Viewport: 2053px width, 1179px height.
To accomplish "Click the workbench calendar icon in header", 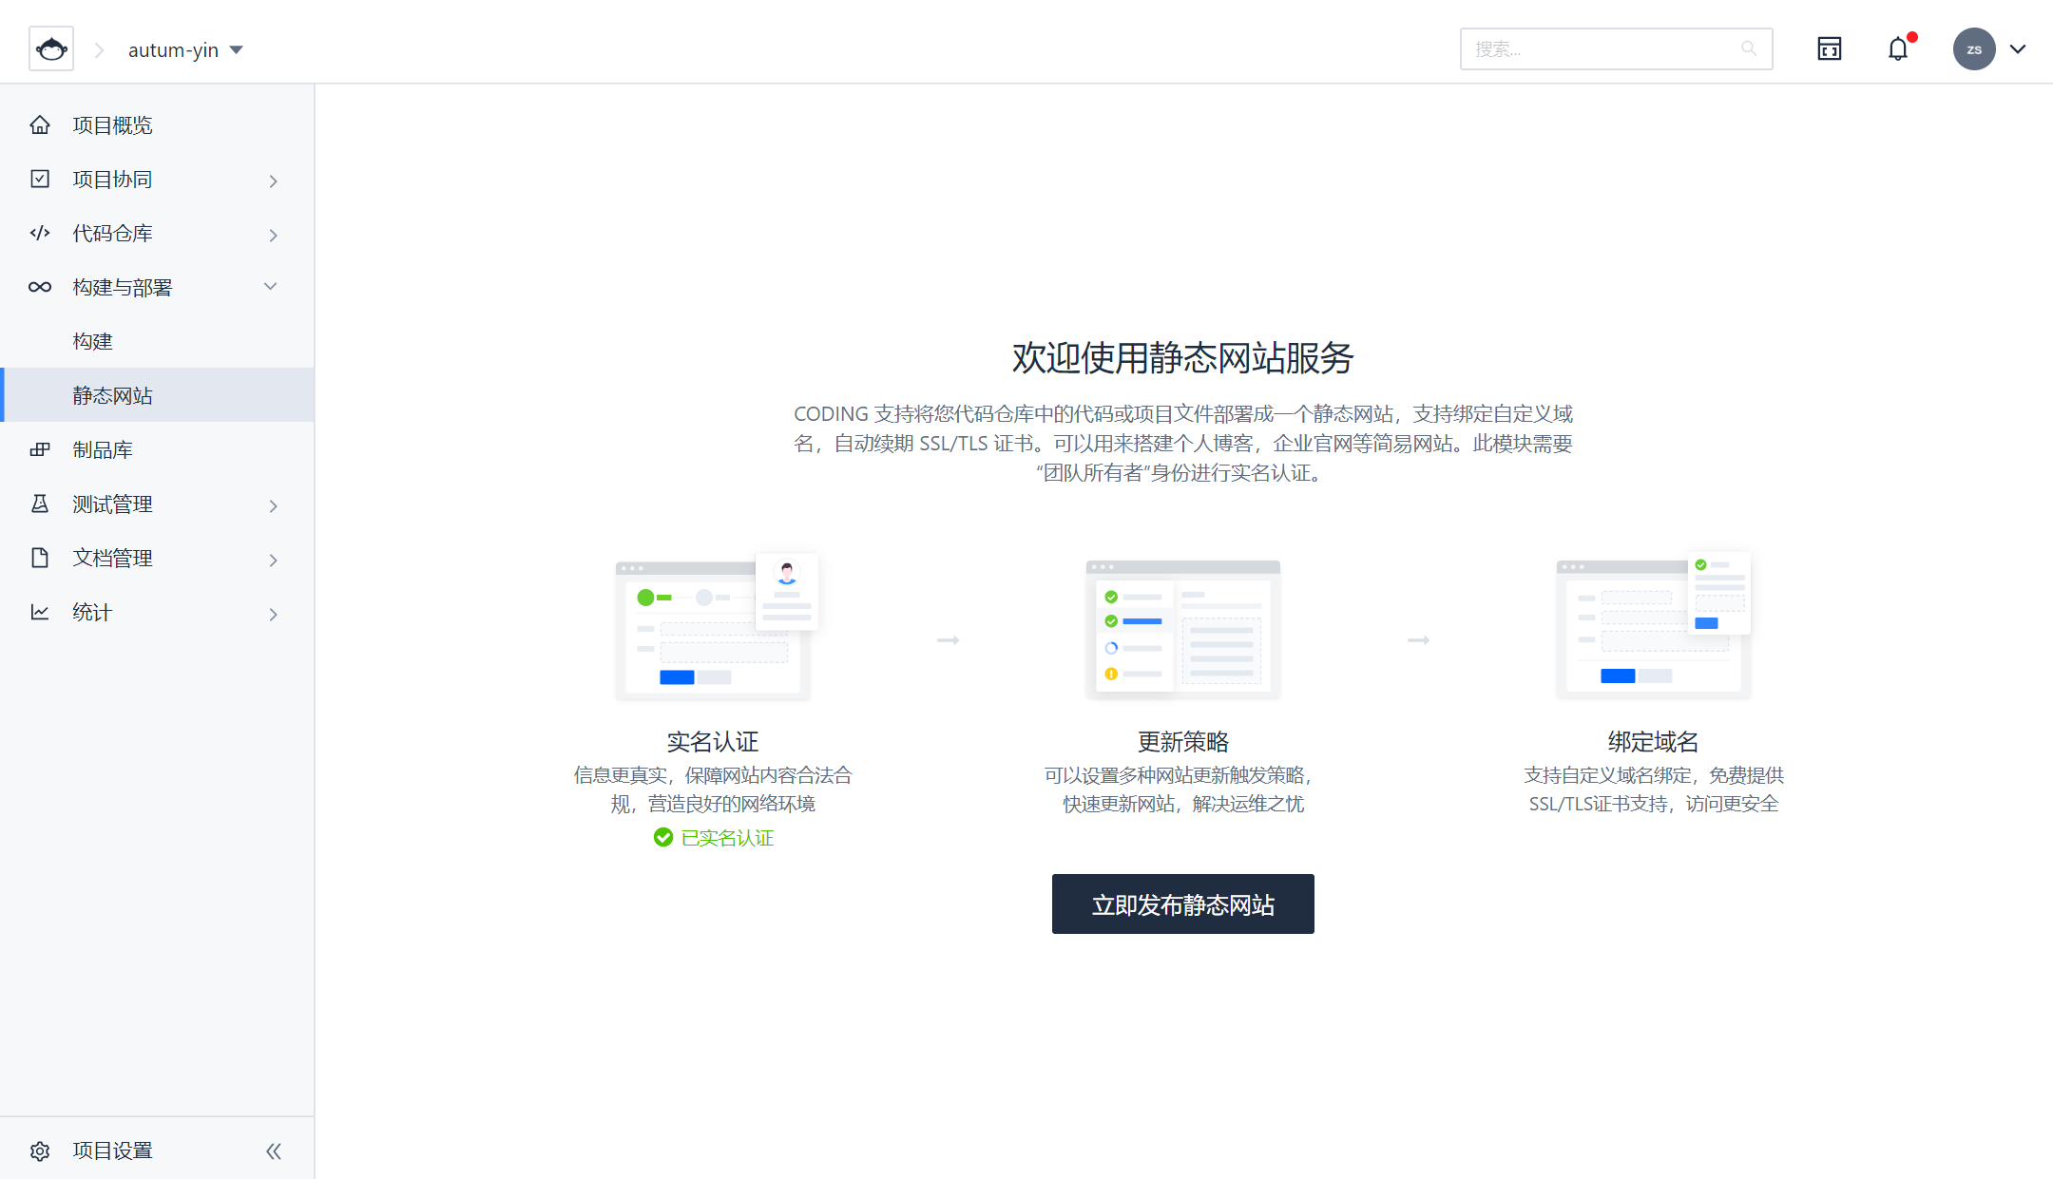I will click(1829, 49).
